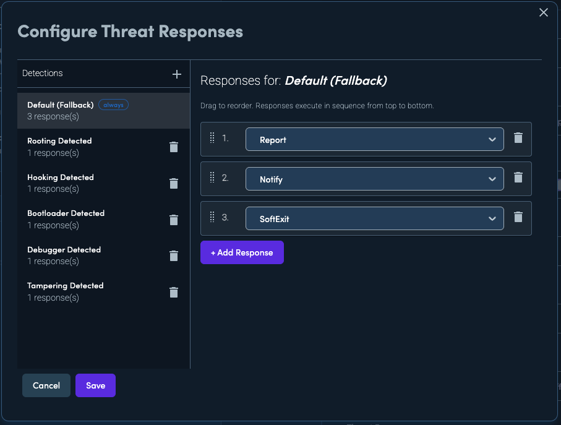Click the drag handle of response 2

[x=212, y=178]
